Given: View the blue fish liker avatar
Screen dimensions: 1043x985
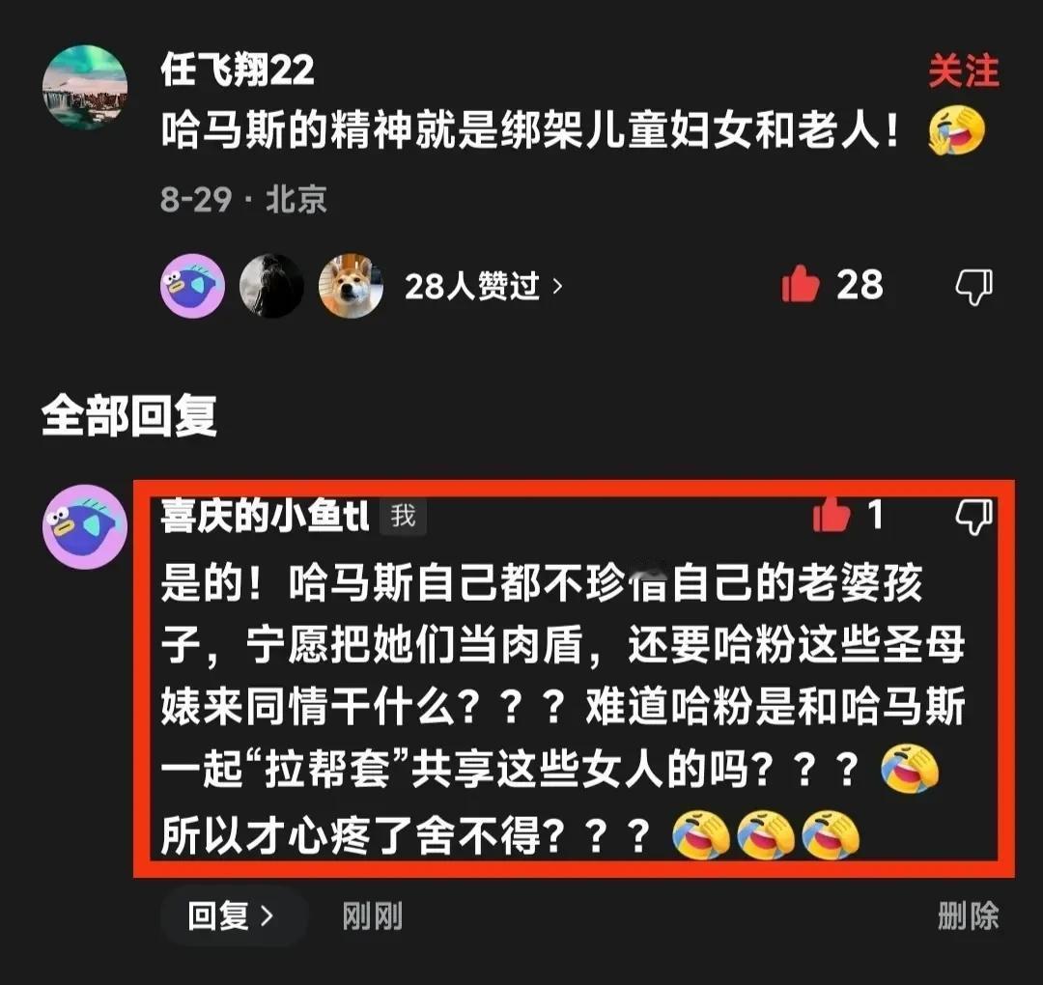Looking at the screenshot, I should click(193, 286).
